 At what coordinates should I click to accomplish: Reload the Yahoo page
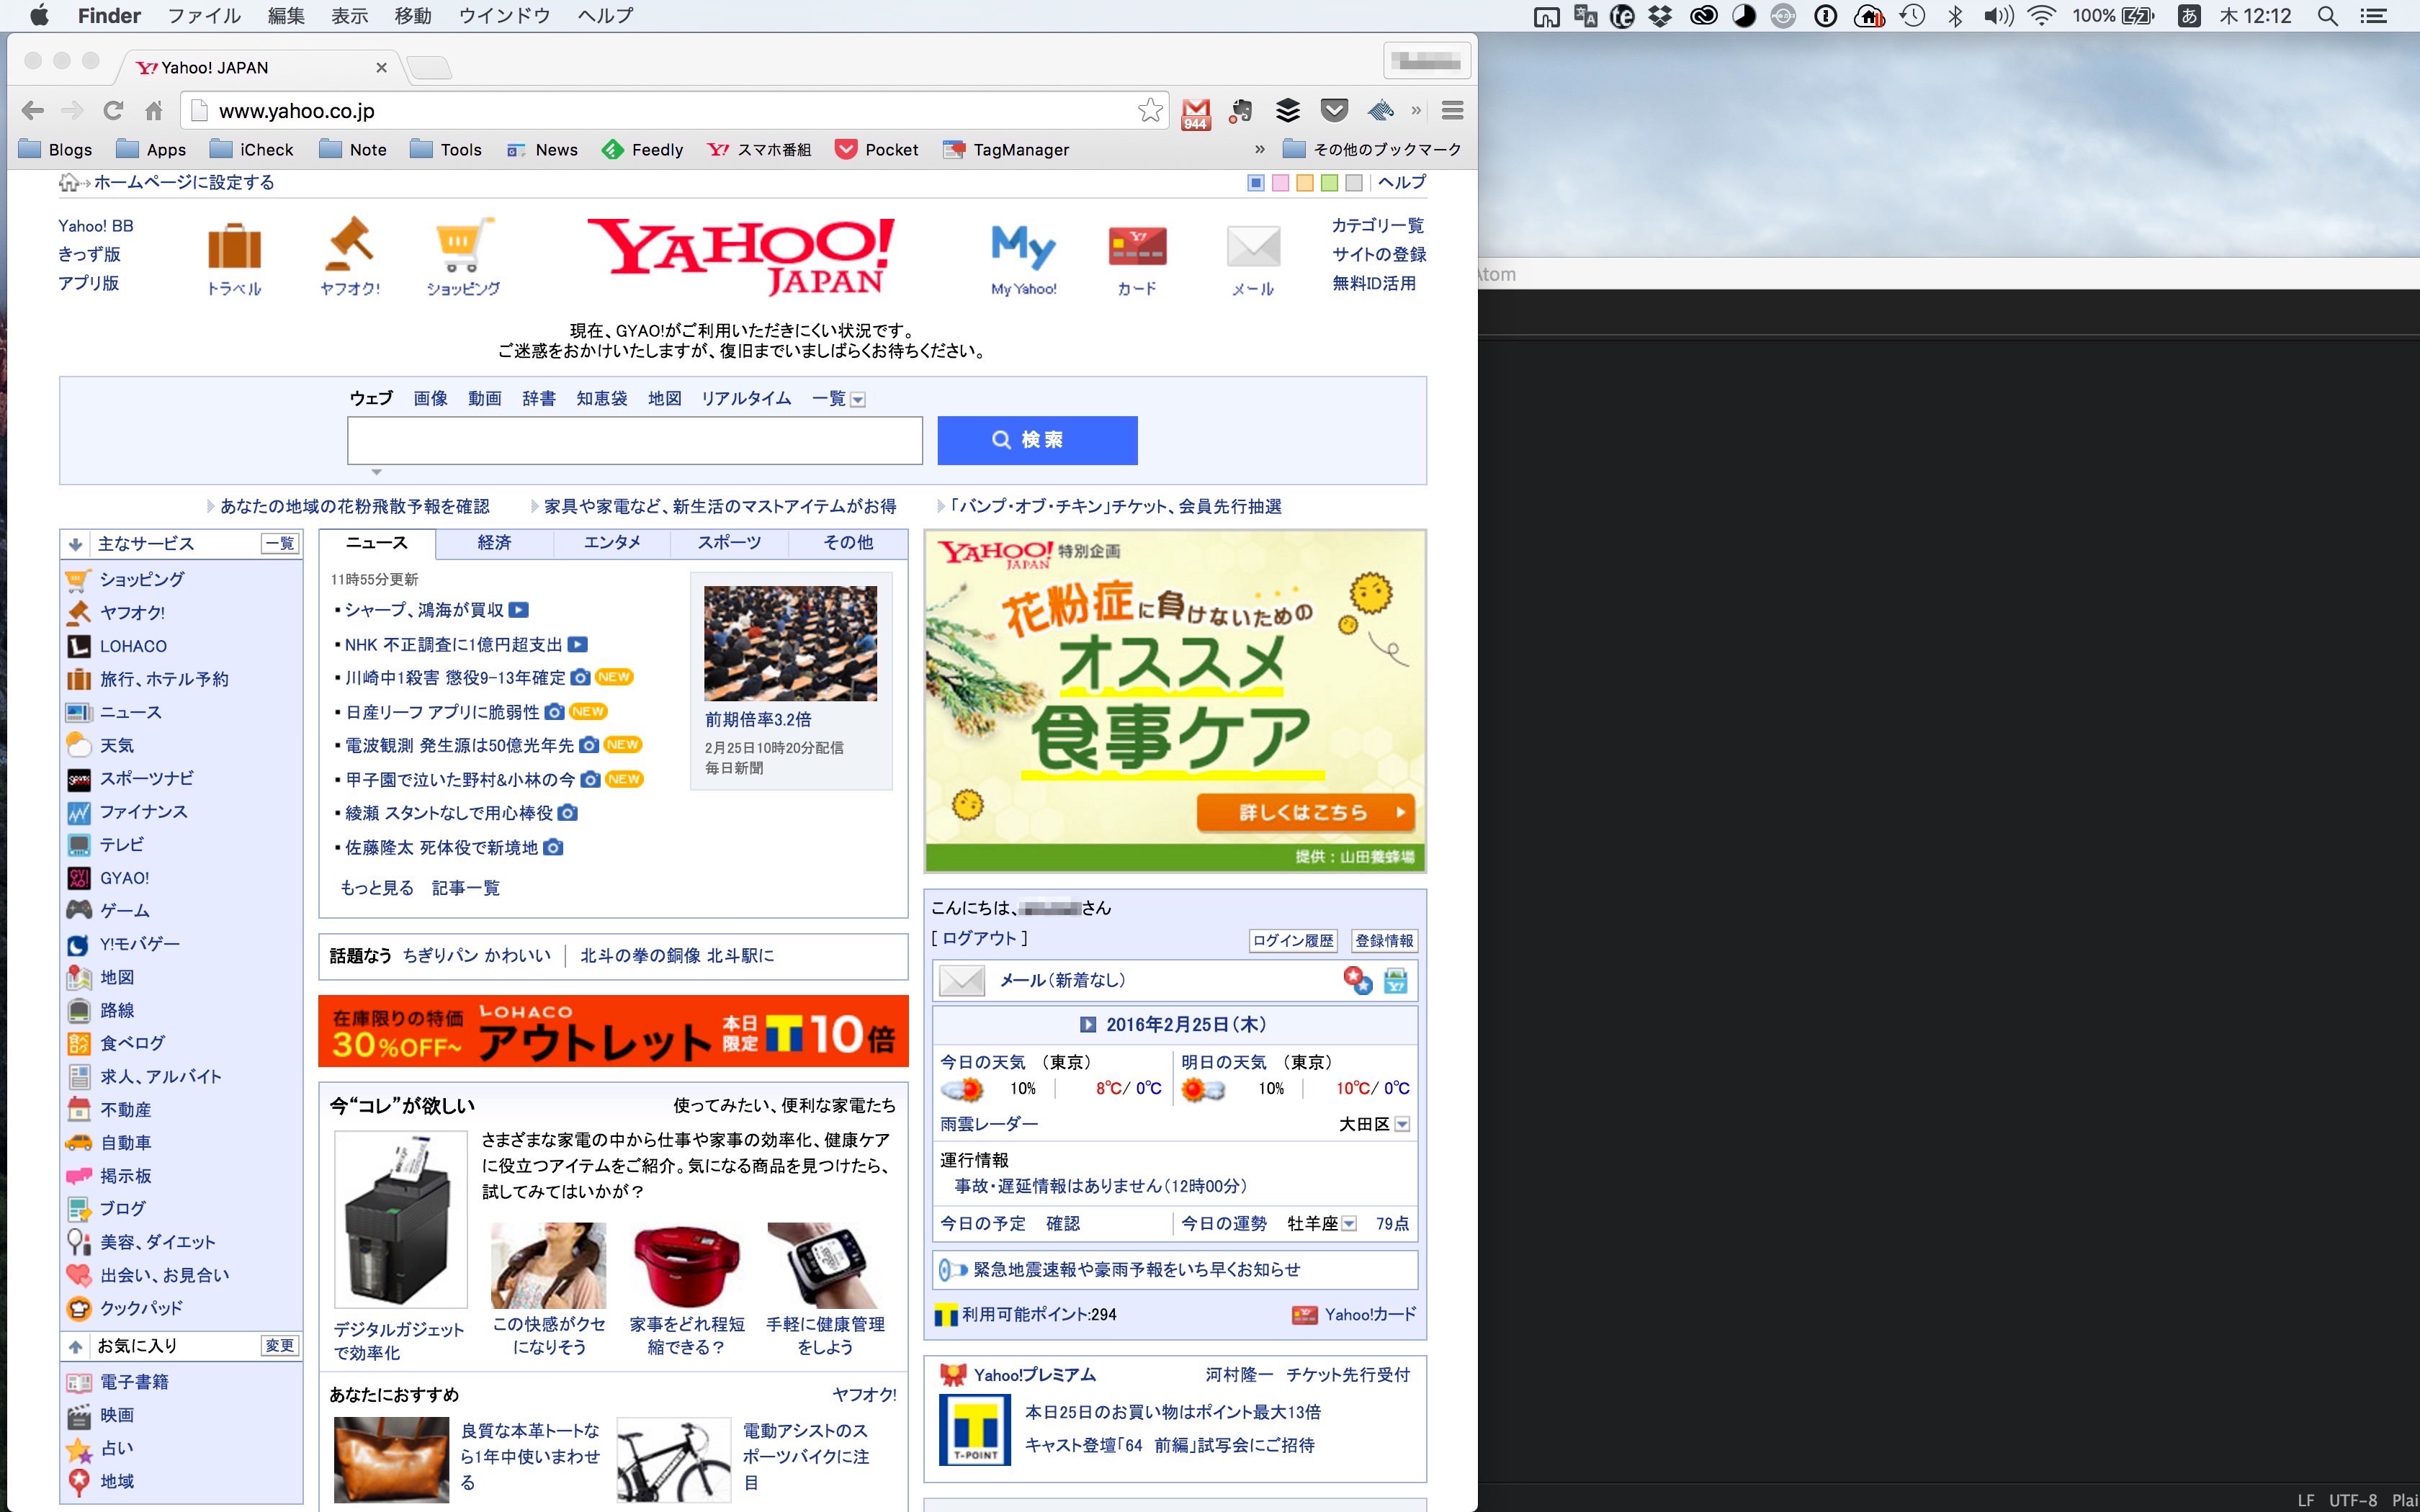[x=113, y=110]
